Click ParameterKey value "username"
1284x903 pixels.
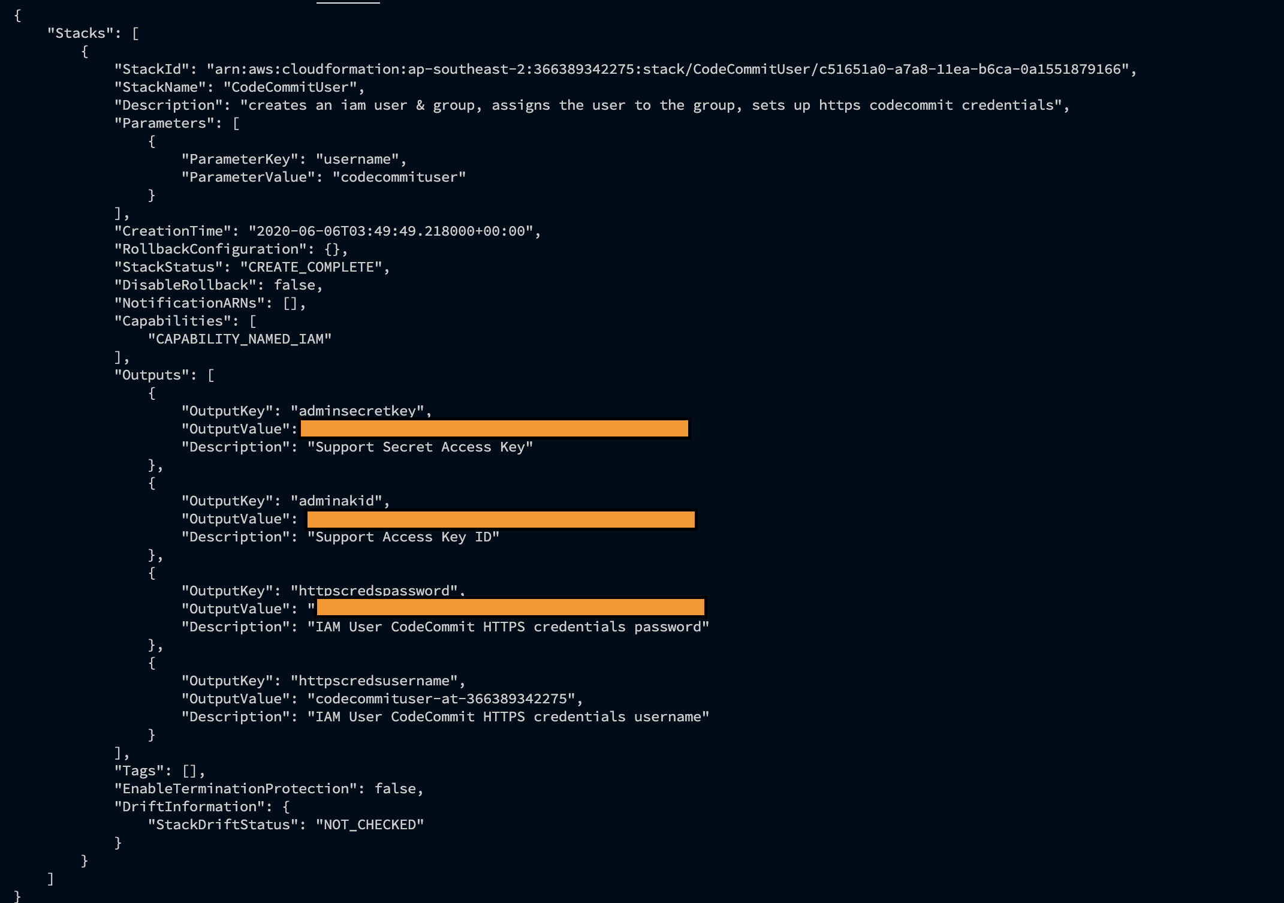coord(357,159)
